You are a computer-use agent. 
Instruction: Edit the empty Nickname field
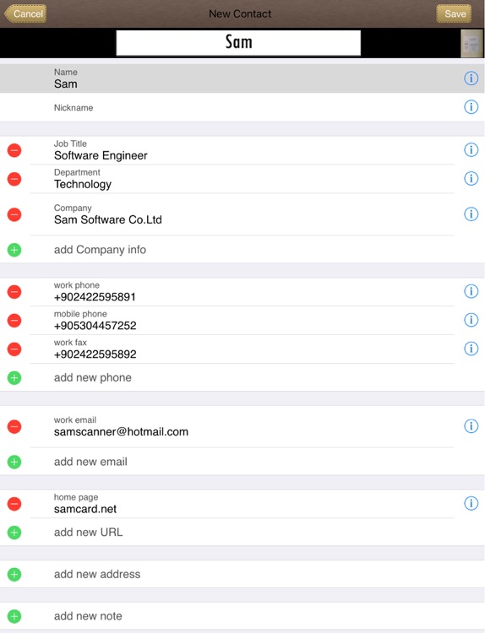(243, 107)
